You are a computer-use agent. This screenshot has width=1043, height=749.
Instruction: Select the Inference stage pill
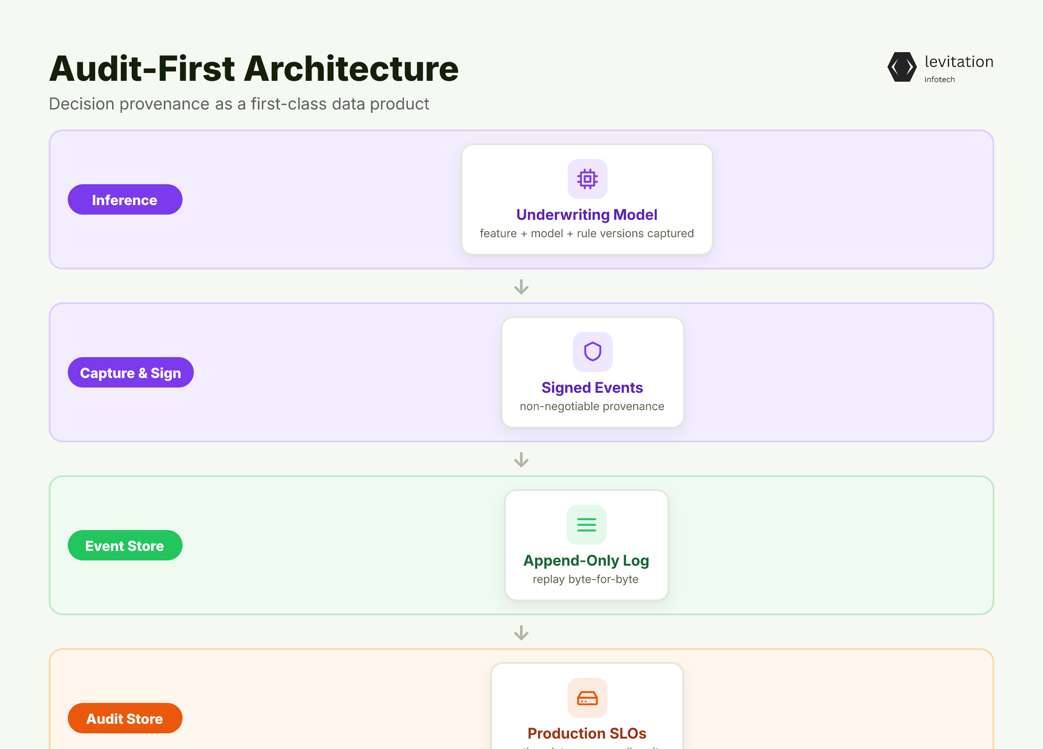(125, 199)
